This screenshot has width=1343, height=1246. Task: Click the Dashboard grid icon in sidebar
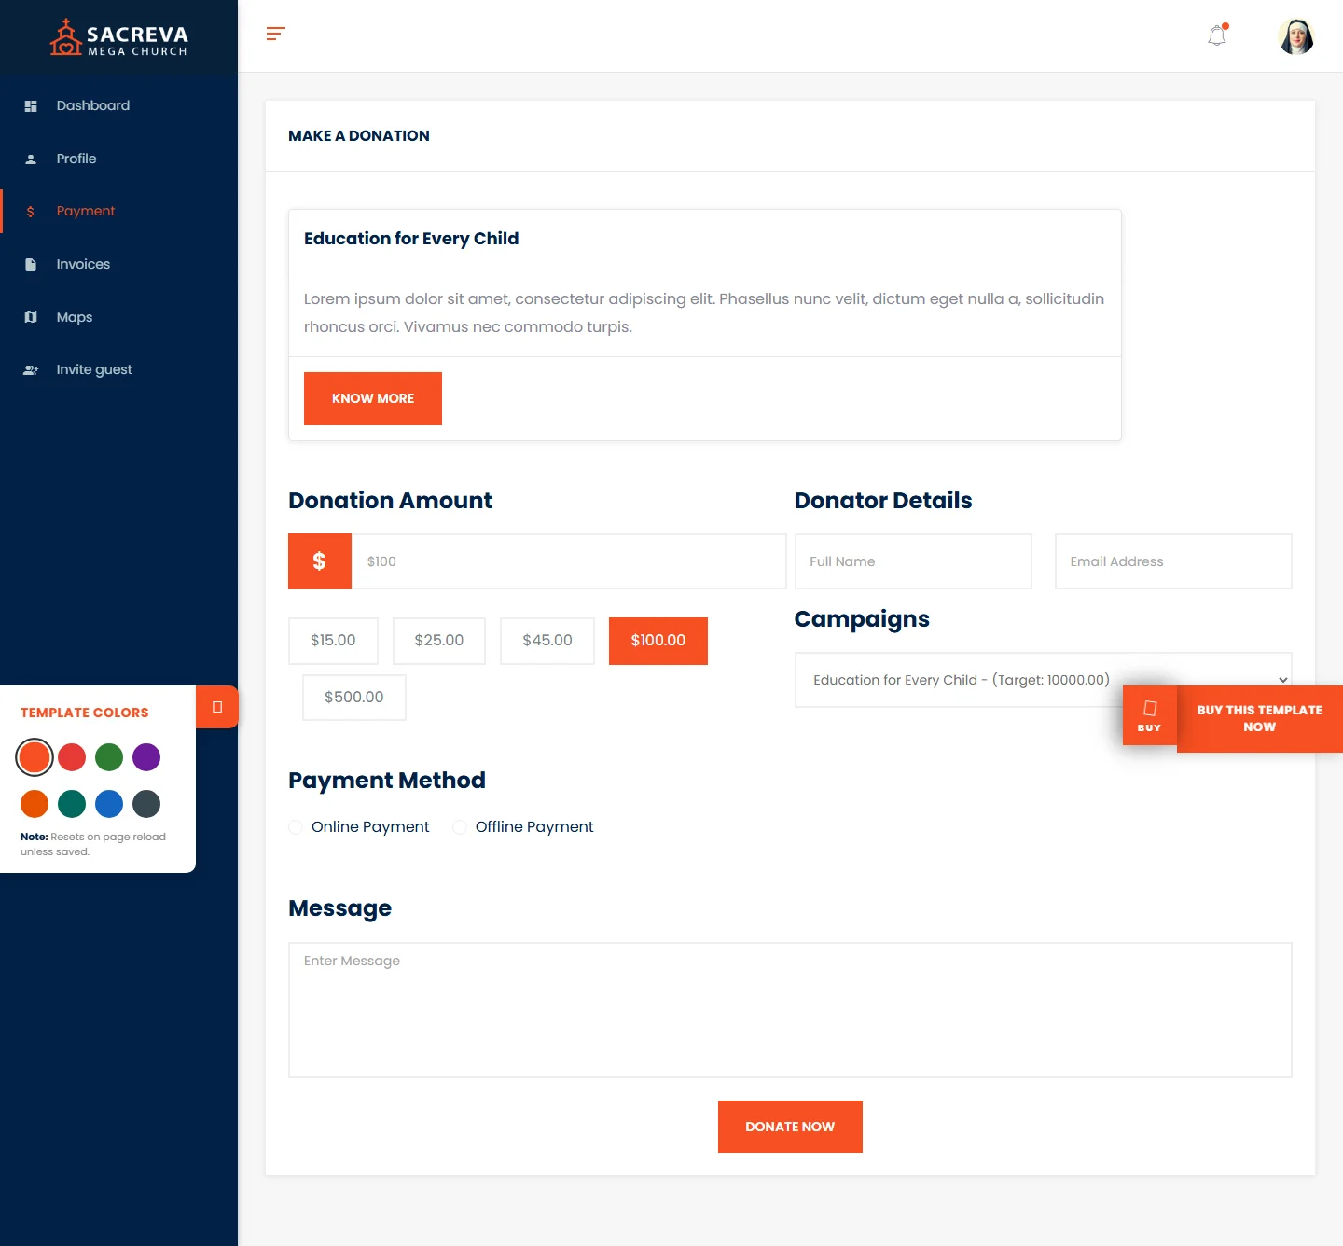click(x=31, y=106)
